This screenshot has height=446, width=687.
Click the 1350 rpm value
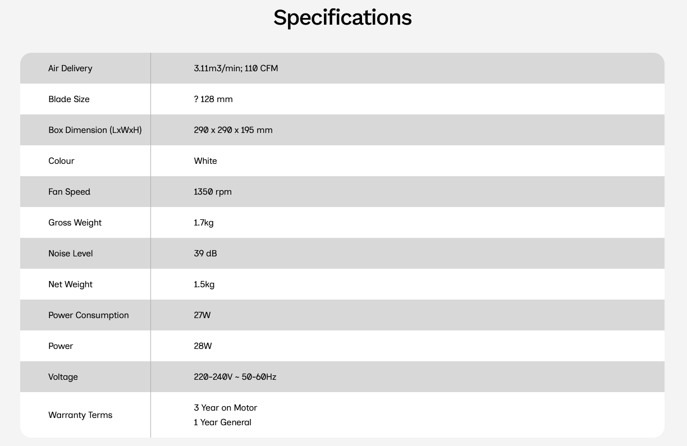tap(213, 192)
